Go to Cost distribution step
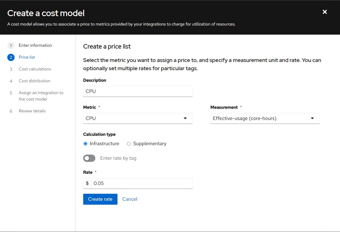340x232 pixels. (x=35, y=81)
